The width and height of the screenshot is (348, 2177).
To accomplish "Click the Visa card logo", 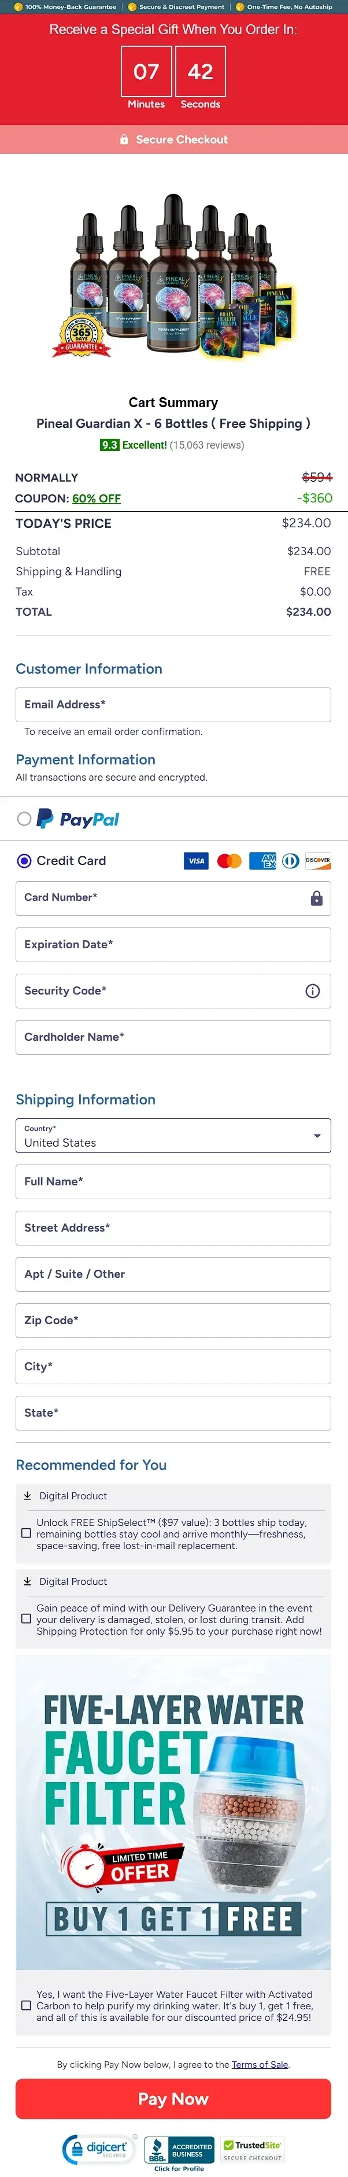I will [196, 860].
